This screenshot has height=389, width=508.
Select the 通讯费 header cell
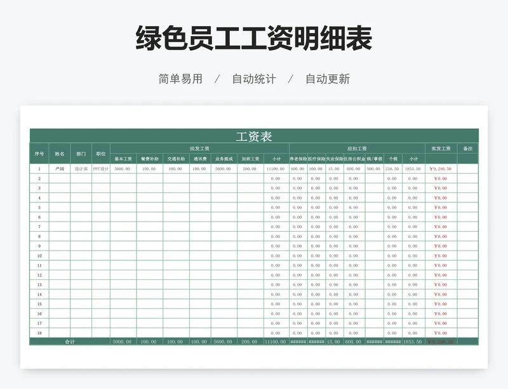[x=200, y=159]
